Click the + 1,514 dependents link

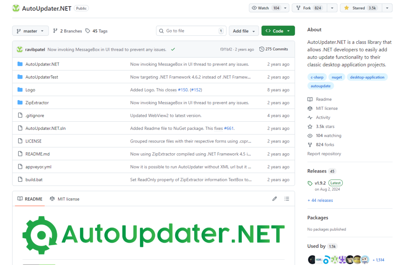point(378,260)
